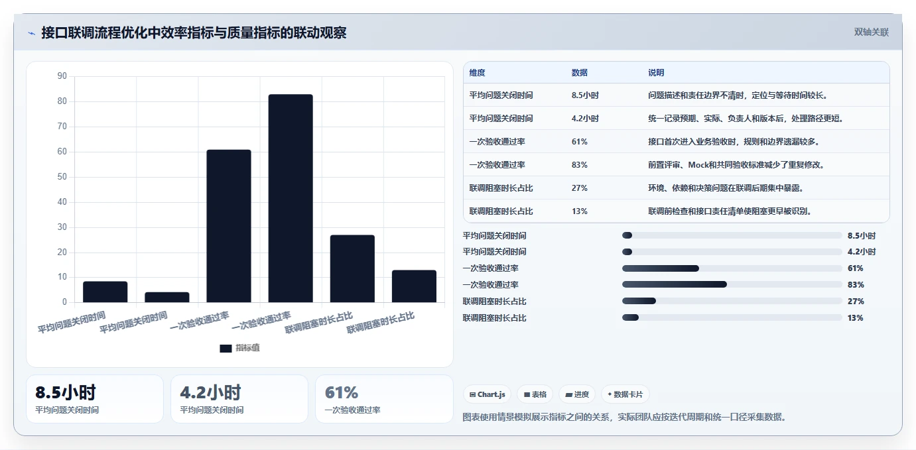
Task: Select the 8.5小时 cell in the table
Action: pyautogui.click(x=585, y=95)
